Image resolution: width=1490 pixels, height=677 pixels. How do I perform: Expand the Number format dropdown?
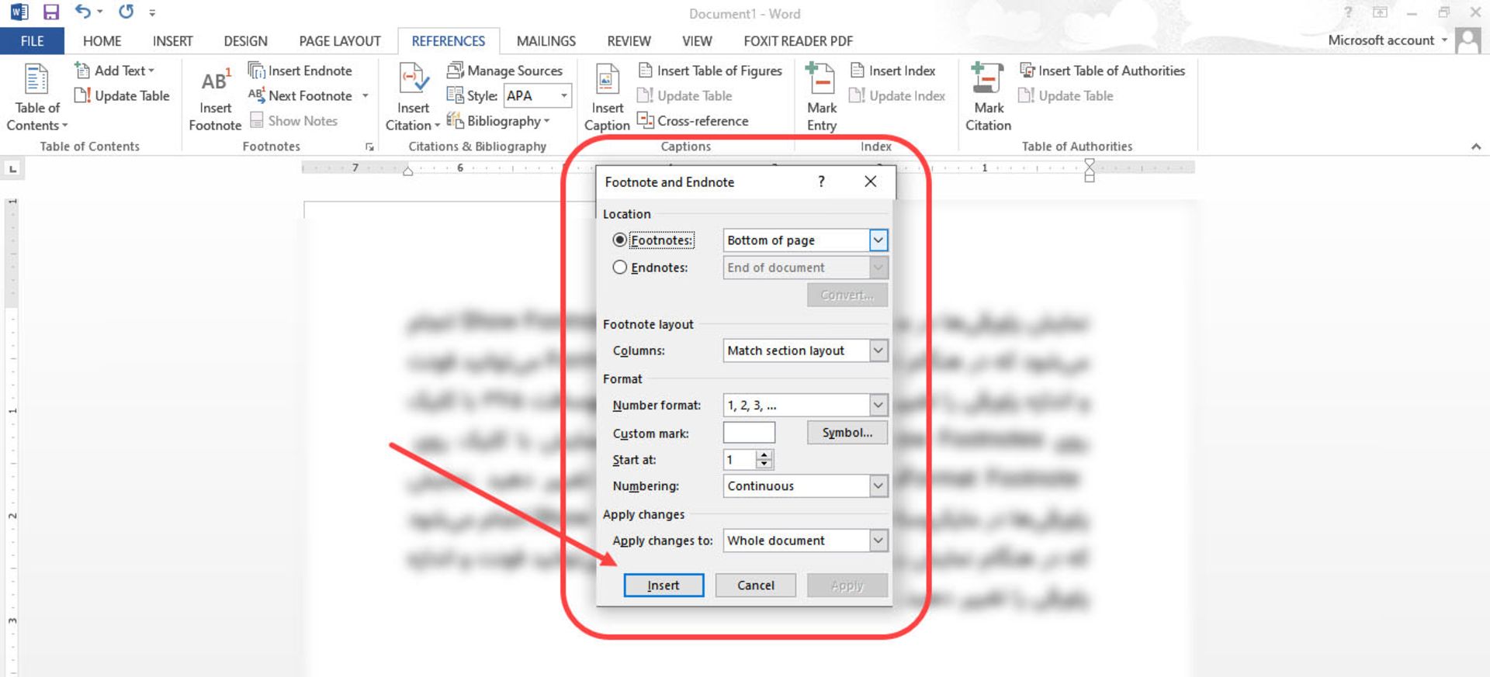(x=878, y=405)
